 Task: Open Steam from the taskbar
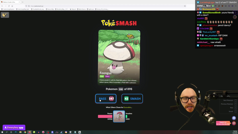coord(61,132)
